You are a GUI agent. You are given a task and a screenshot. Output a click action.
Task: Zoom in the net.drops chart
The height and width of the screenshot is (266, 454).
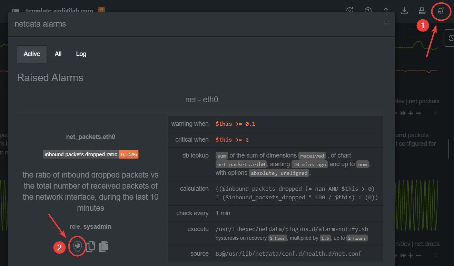click(411, 256)
